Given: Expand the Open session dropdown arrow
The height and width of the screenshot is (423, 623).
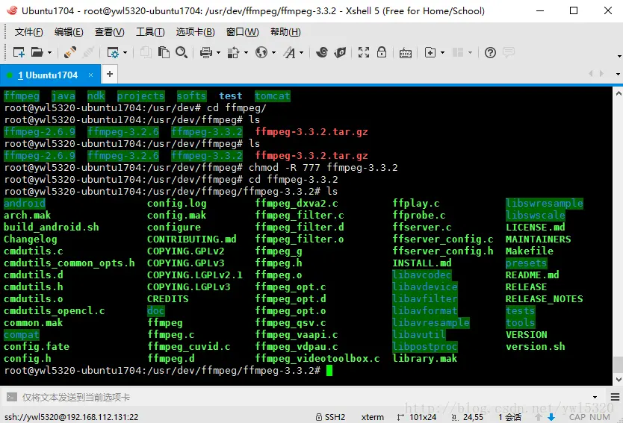Looking at the screenshot, I should point(49,52).
